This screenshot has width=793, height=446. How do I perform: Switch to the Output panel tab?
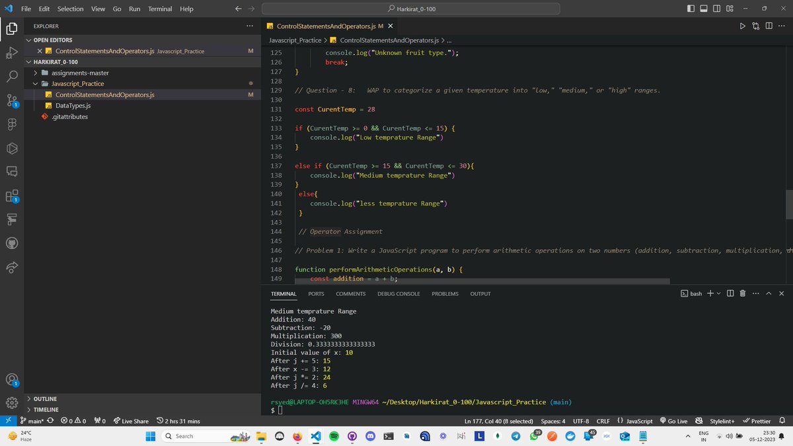480,293
